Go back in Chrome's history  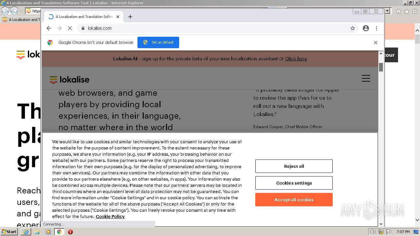[x=49, y=28]
